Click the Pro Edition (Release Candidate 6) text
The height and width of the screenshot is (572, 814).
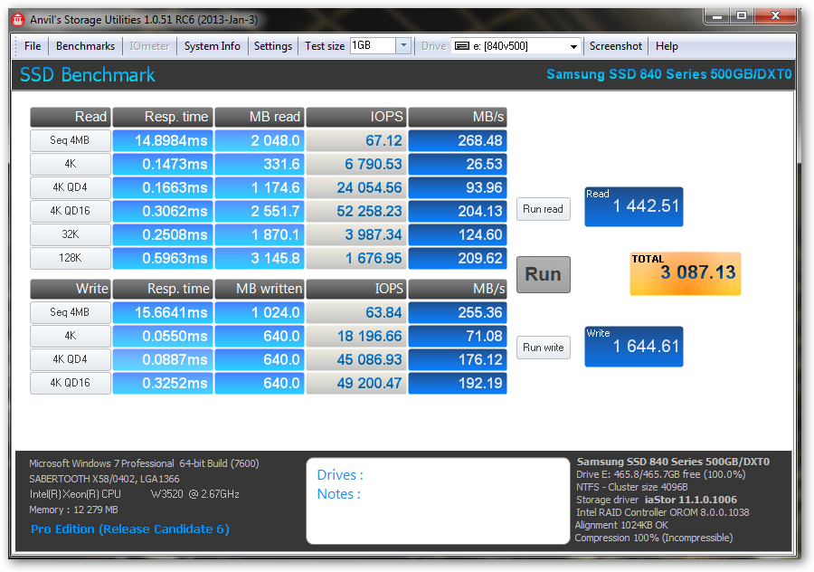[129, 529]
